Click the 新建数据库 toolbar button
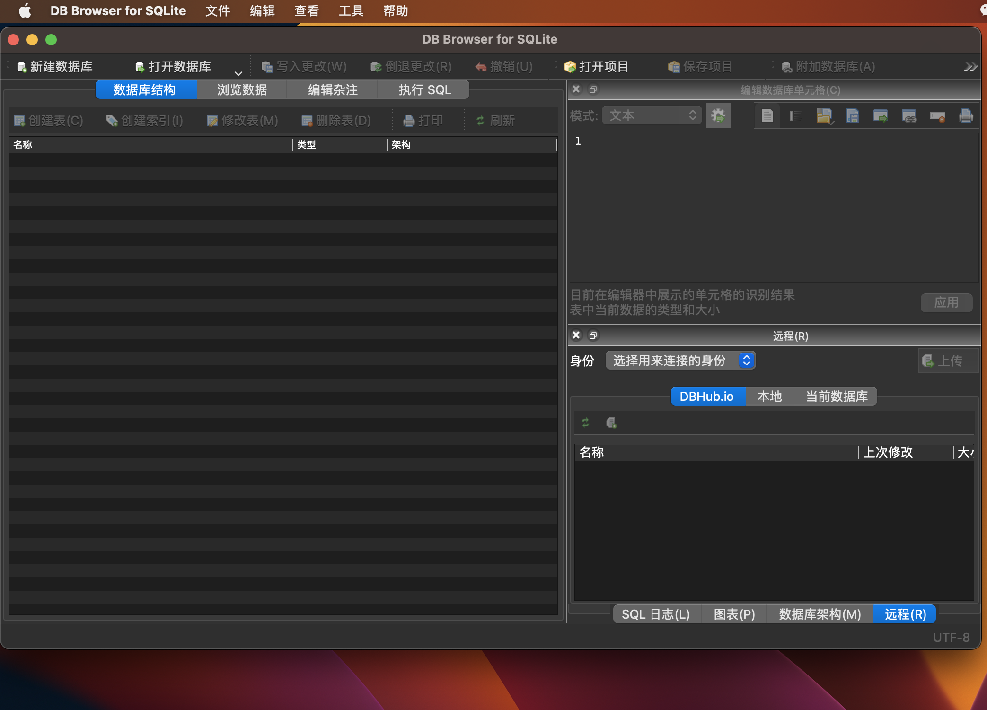Screen dimensions: 987x710 click(x=55, y=67)
